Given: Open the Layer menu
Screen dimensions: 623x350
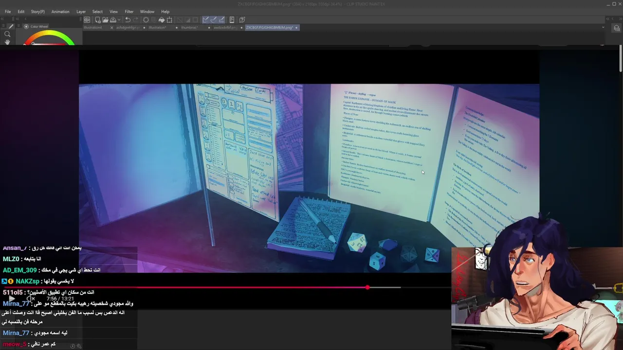Looking at the screenshot, I should 81,12.
